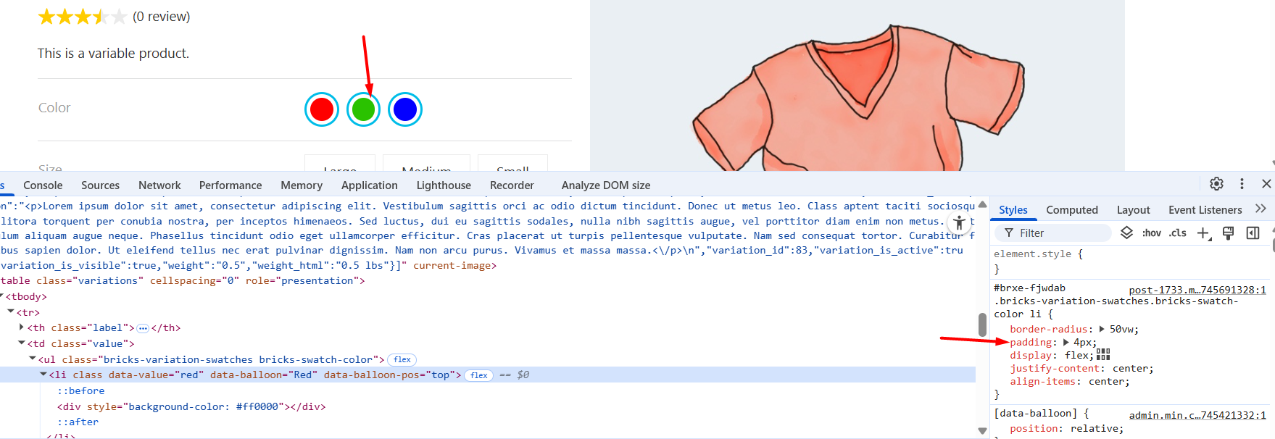
Task: Switch to the Sources tab
Action: [100, 185]
